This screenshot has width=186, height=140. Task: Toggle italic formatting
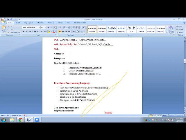(x=27, y=32)
